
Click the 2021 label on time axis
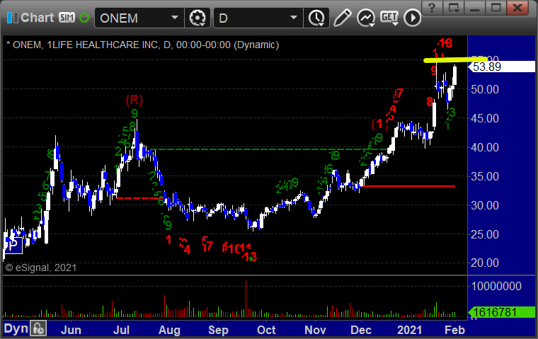(x=409, y=330)
